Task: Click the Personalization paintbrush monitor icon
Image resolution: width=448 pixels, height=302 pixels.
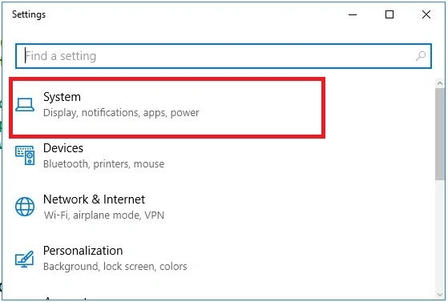Action: pyautogui.click(x=25, y=259)
